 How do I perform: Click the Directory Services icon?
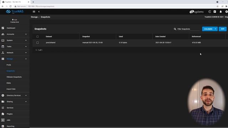click(x=3, y=96)
